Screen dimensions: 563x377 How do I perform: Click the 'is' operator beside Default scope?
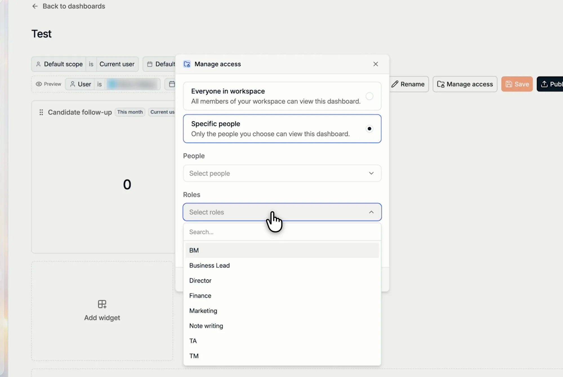coord(91,64)
